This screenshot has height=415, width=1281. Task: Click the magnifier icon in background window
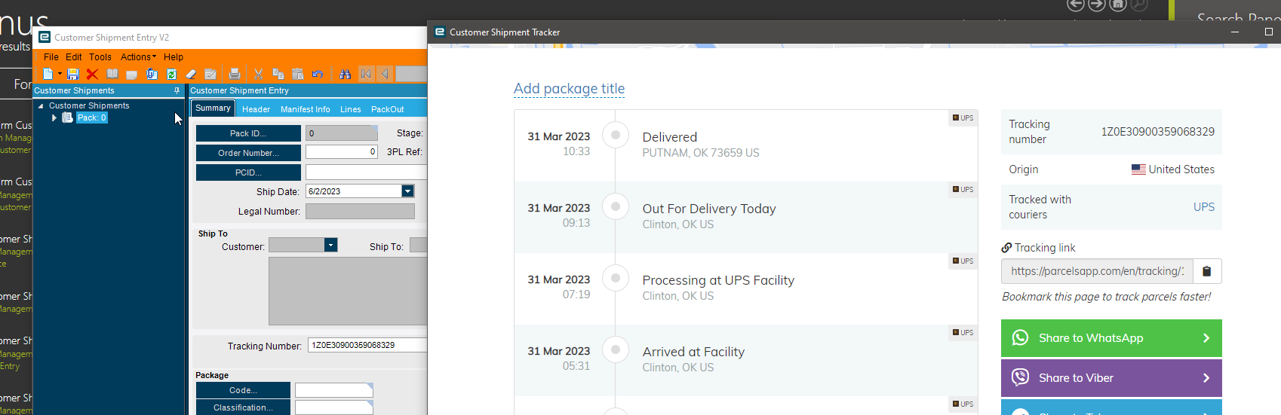pos(1139,5)
